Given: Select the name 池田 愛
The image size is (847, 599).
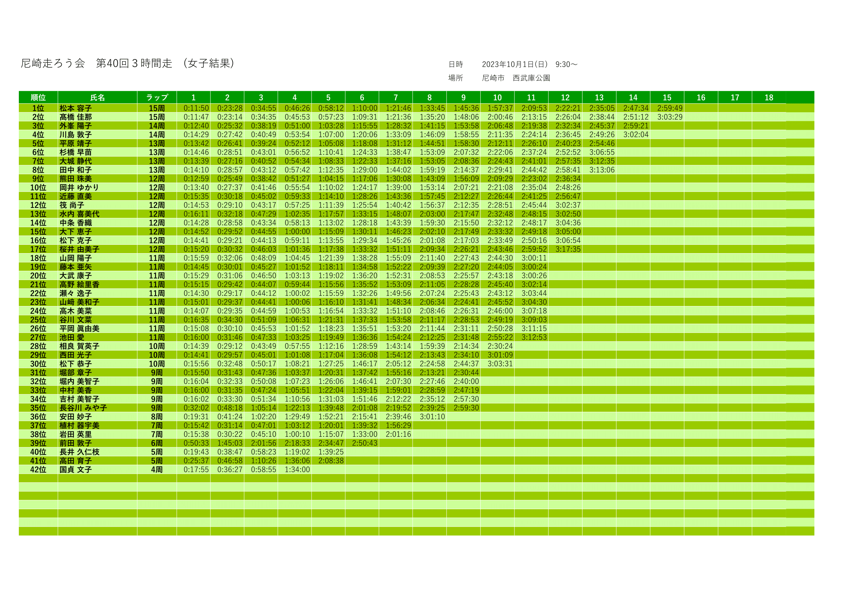Looking at the screenshot, I should [x=72, y=338].
